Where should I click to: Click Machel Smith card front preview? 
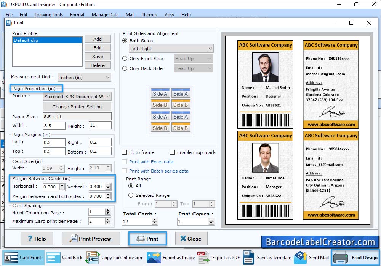265,84
